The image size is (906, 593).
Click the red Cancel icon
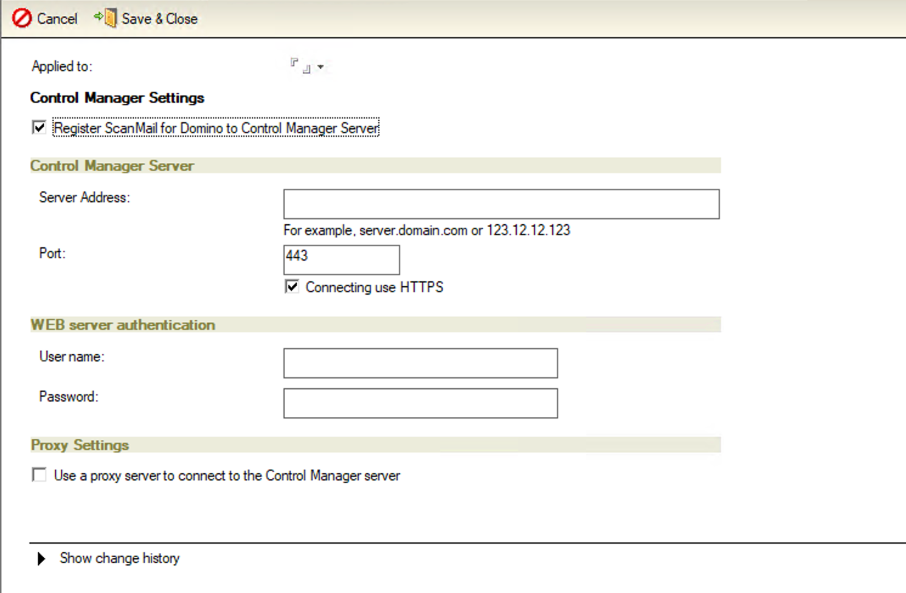click(x=22, y=18)
